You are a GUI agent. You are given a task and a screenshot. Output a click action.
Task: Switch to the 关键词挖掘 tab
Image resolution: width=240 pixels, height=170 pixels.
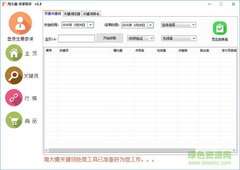[72, 14]
